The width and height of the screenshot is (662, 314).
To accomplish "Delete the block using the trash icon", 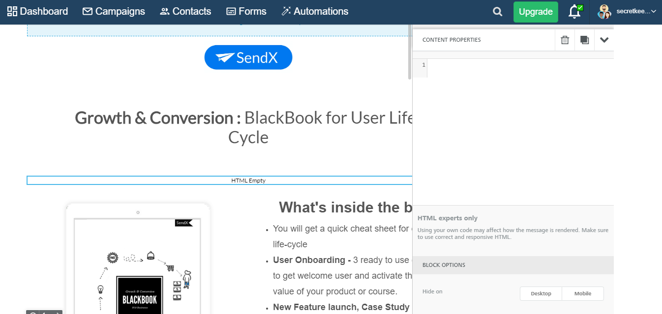I will click(x=565, y=40).
